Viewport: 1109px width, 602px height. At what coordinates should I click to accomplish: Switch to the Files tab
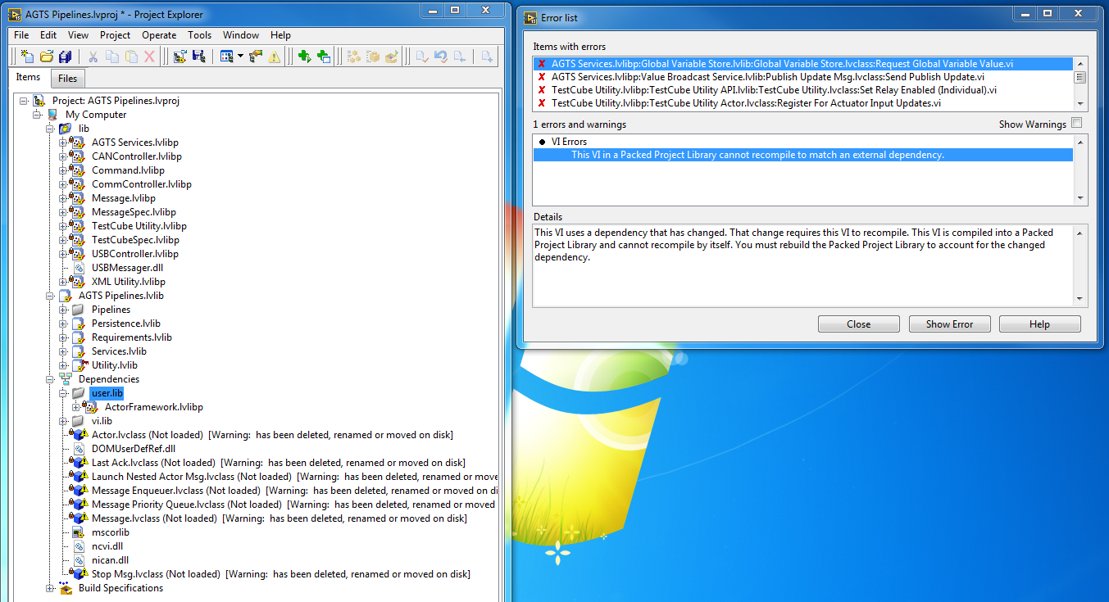click(68, 79)
